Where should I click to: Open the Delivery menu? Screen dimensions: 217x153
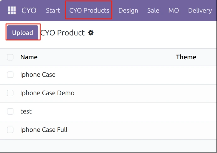(x=200, y=10)
